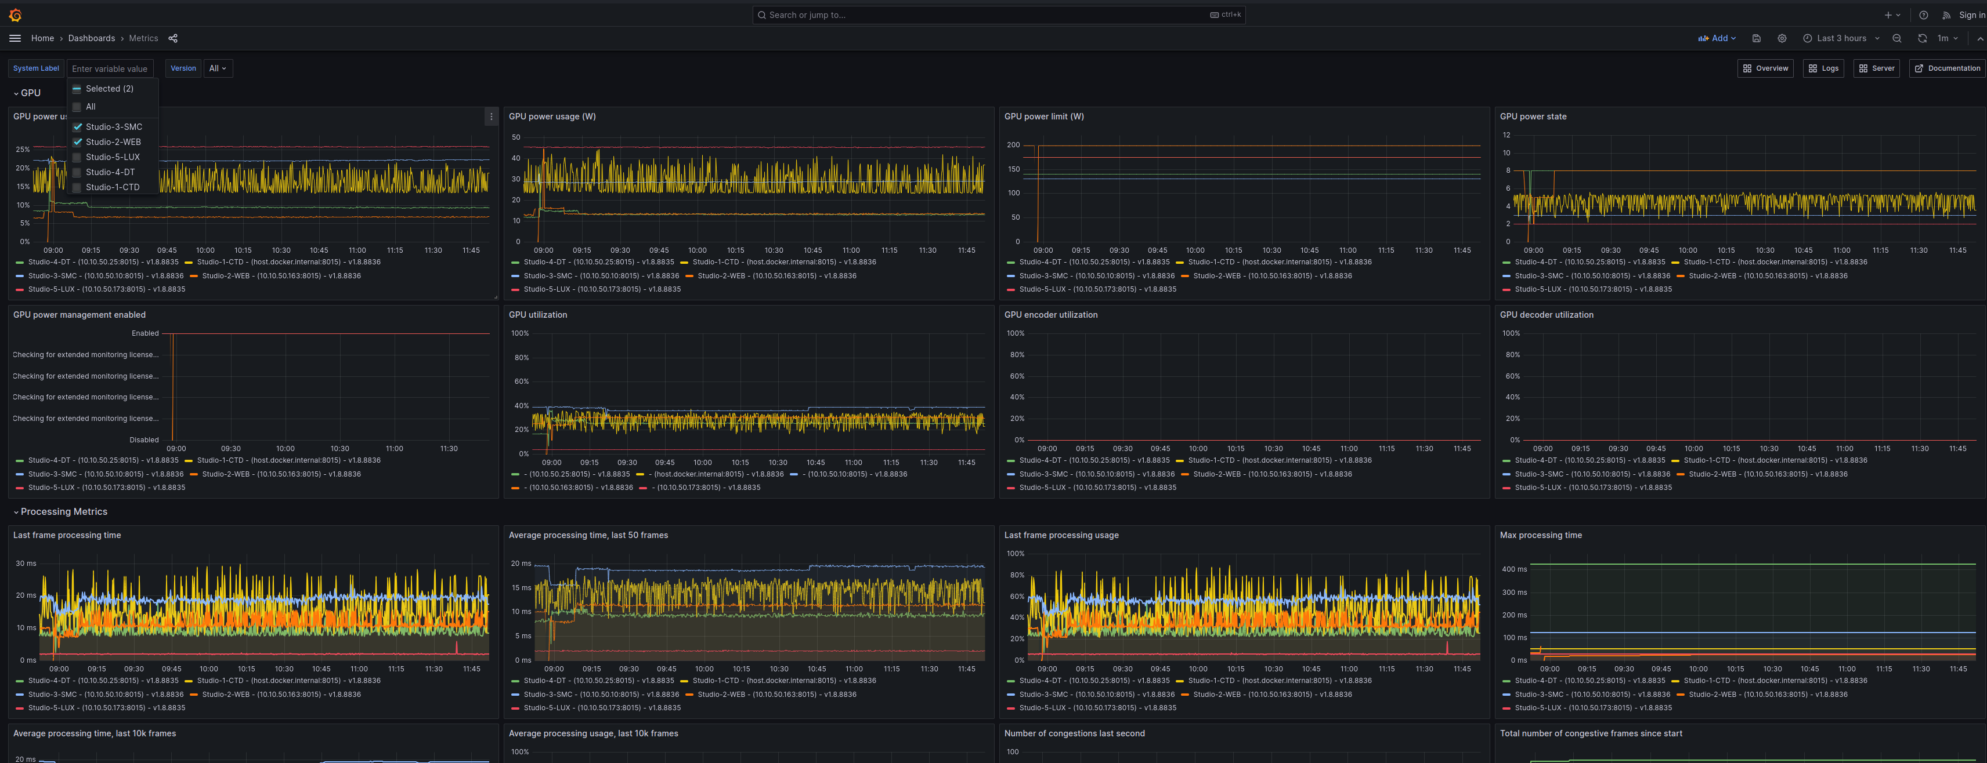Open the Add panel dropdown

1716,38
